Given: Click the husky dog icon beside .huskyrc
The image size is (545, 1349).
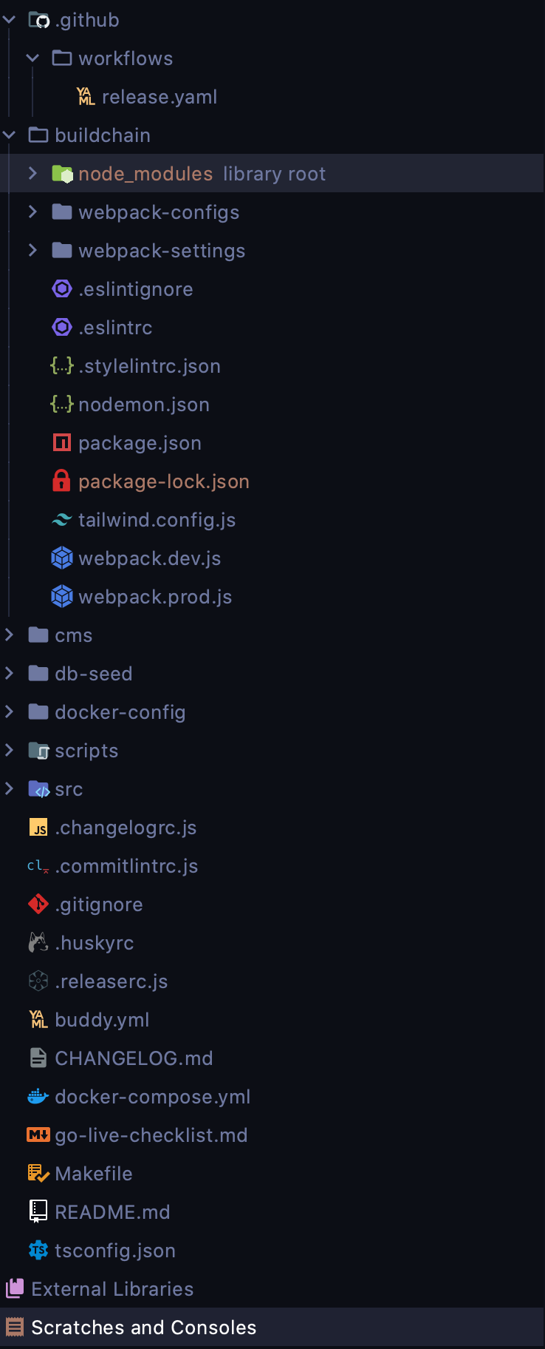Looking at the screenshot, I should point(38,942).
